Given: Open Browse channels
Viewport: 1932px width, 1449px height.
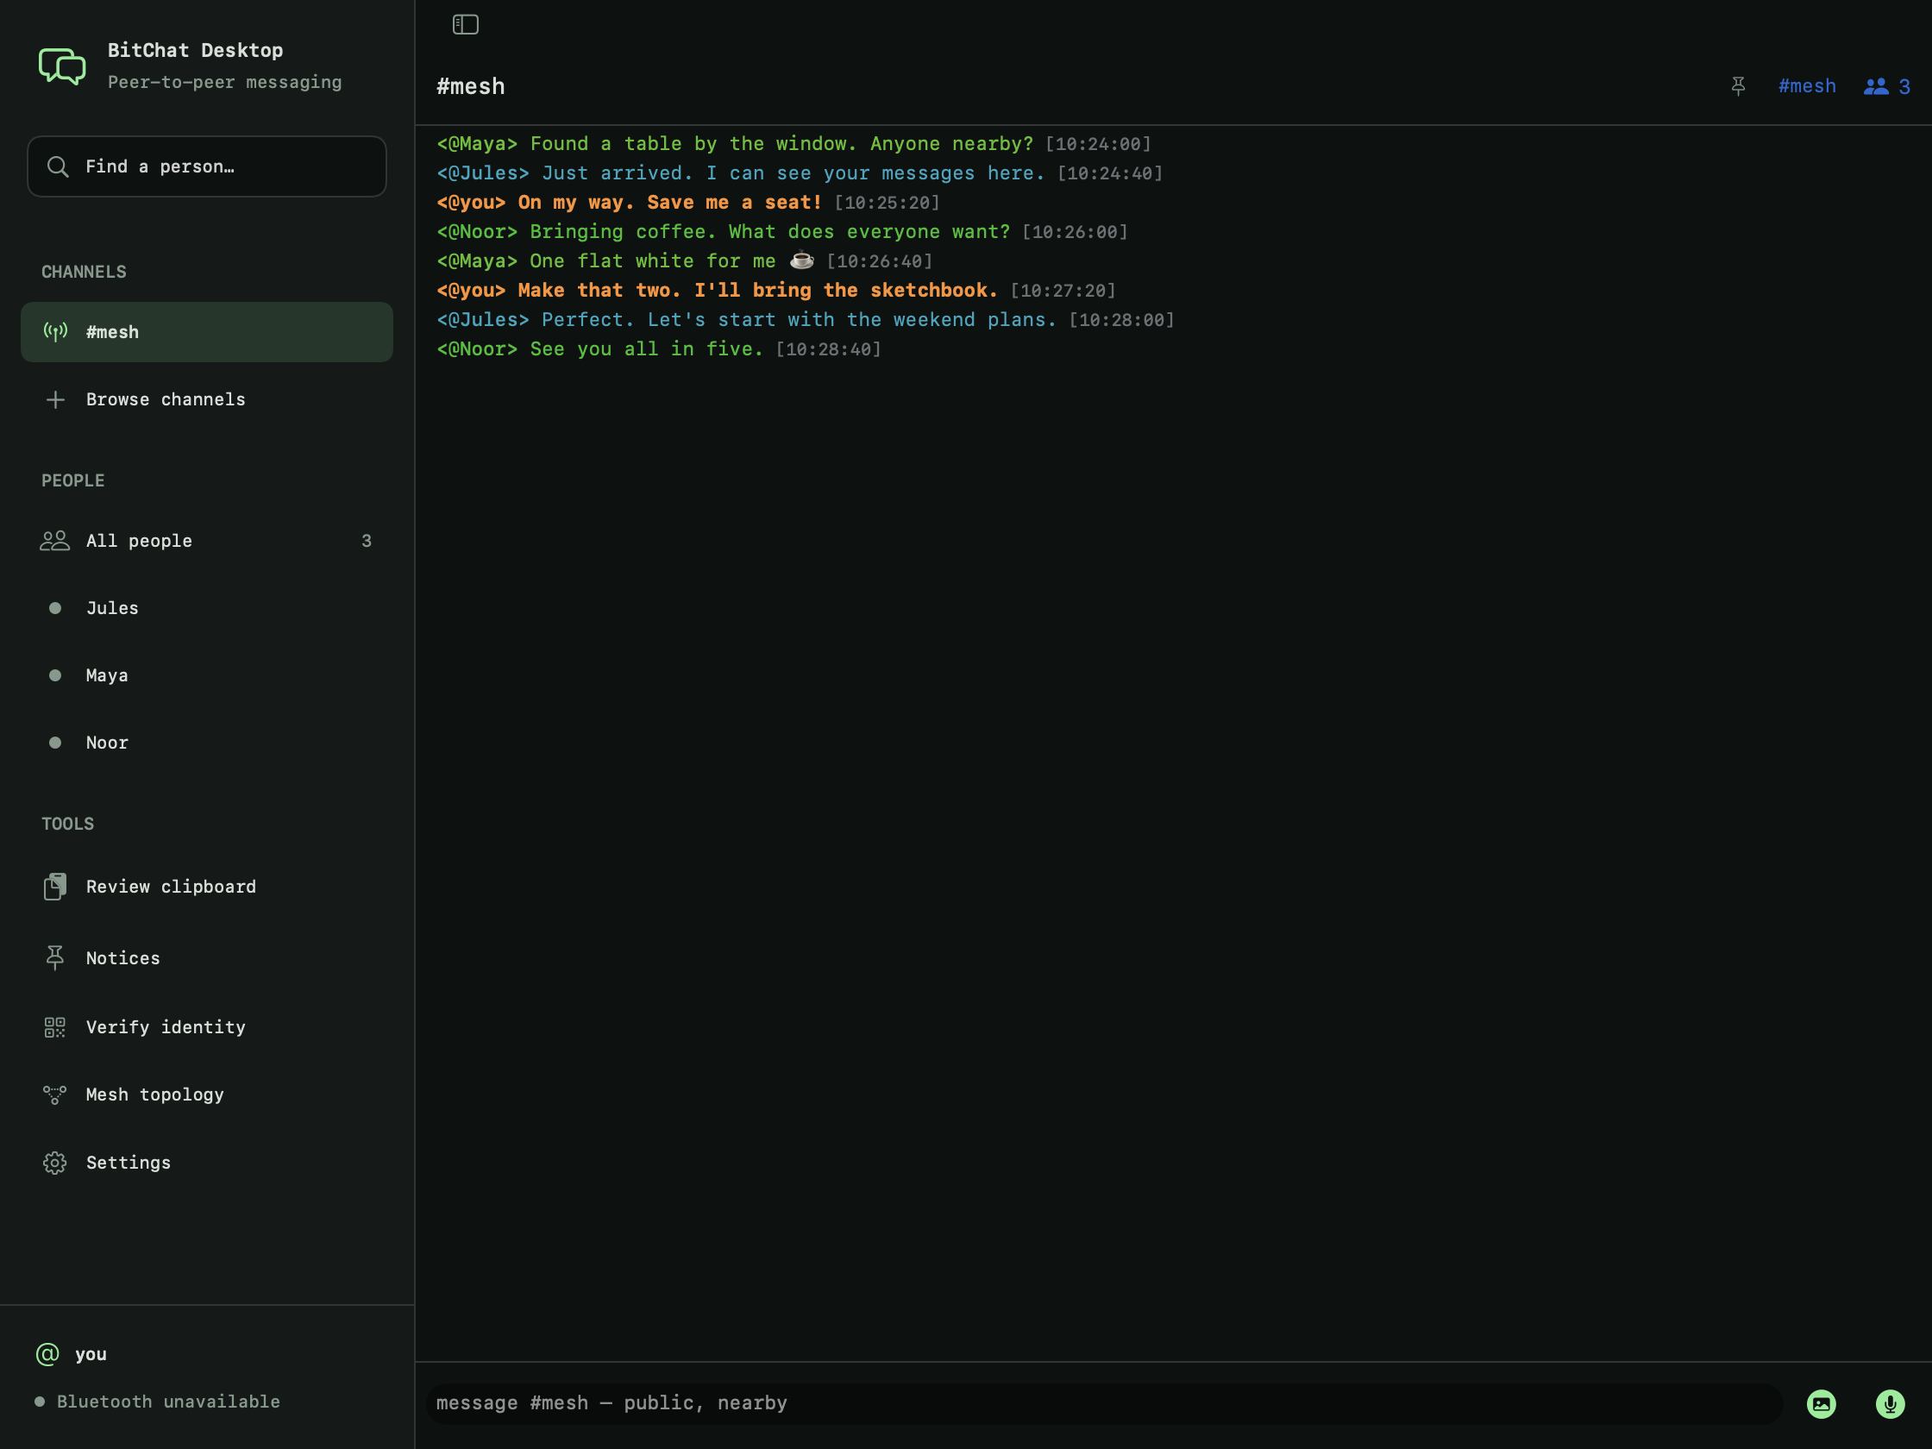Looking at the screenshot, I should [x=207, y=399].
